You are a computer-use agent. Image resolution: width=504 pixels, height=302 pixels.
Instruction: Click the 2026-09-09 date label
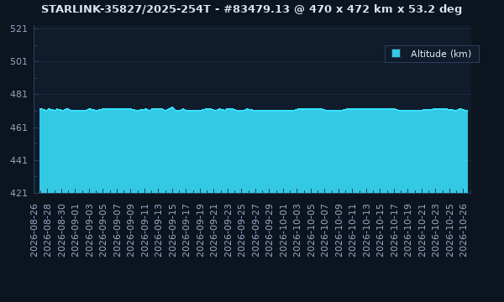tap(130, 230)
